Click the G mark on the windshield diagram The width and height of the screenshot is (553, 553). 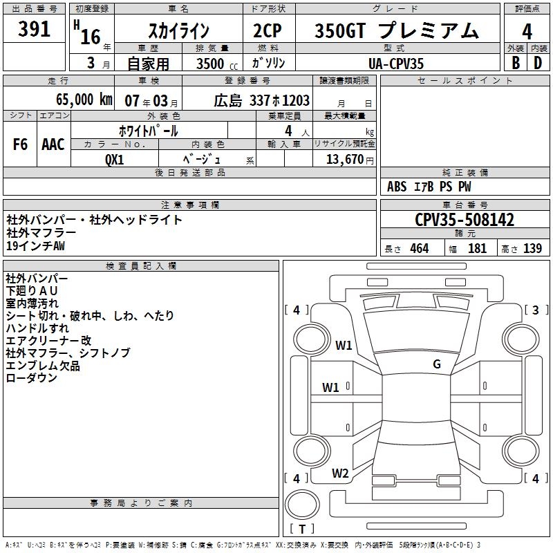[x=437, y=364]
